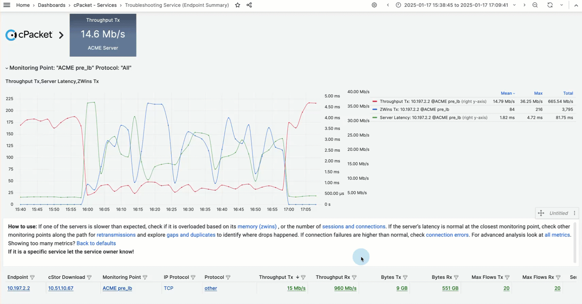The height and width of the screenshot is (304, 582).
Task: Click the move handle icon on Untitled widget
Action: tap(541, 213)
